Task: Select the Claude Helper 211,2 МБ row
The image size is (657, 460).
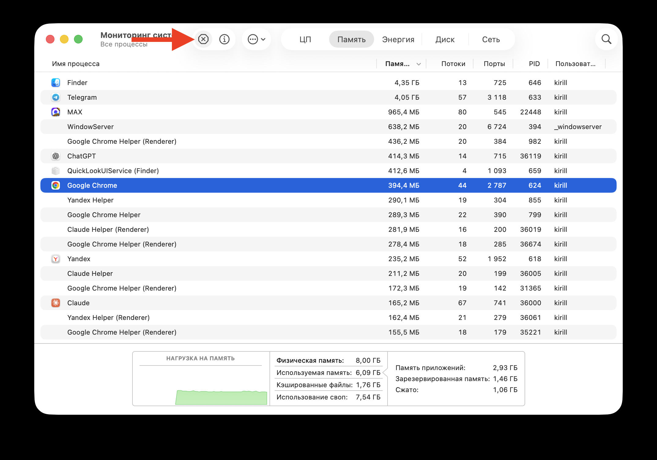Action: tap(328, 273)
